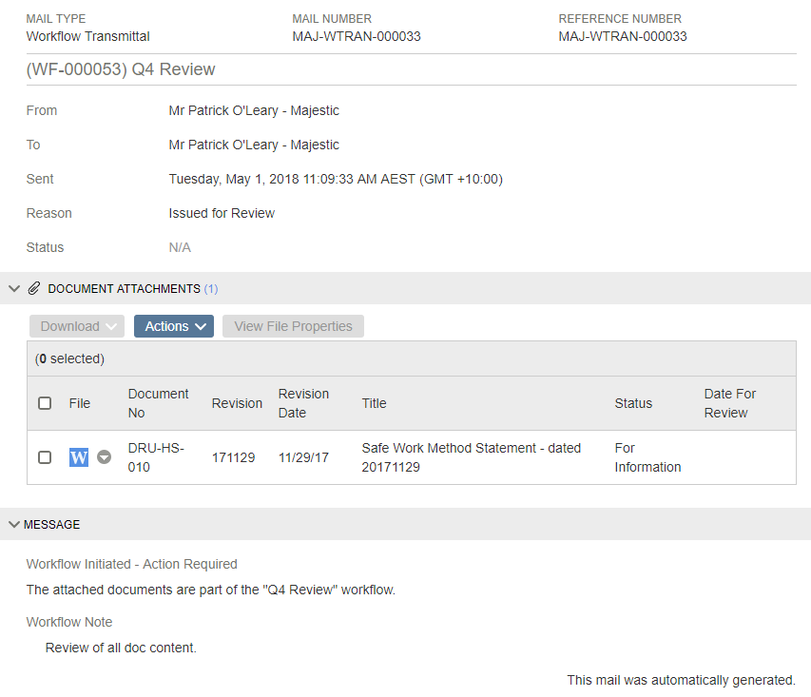This screenshot has height=697, width=811.
Task: Sort by the Title column header
Action: (x=374, y=403)
